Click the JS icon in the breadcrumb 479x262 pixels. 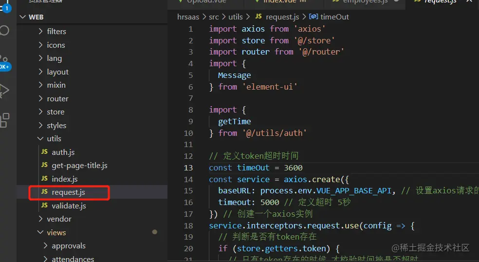point(258,17)
